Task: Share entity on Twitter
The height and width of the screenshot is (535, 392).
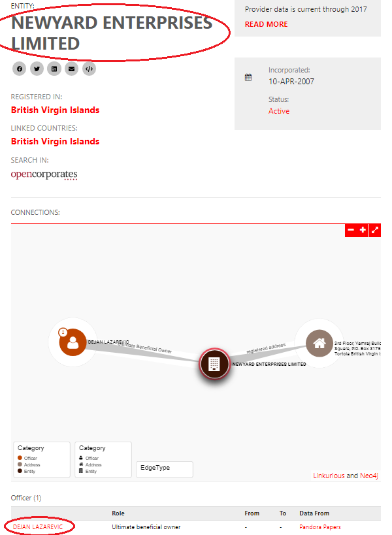Action: pos(37,69)
